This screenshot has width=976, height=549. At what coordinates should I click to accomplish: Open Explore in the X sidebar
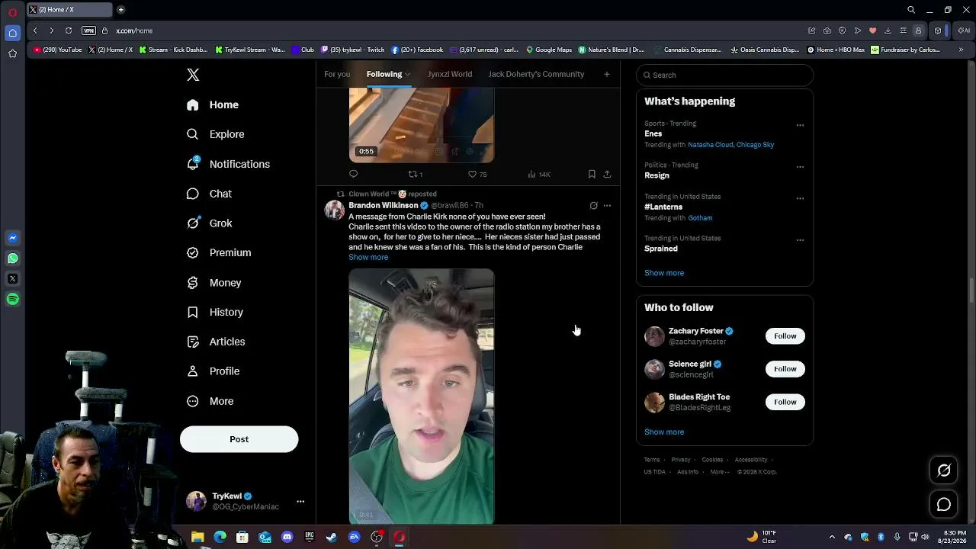216,134
